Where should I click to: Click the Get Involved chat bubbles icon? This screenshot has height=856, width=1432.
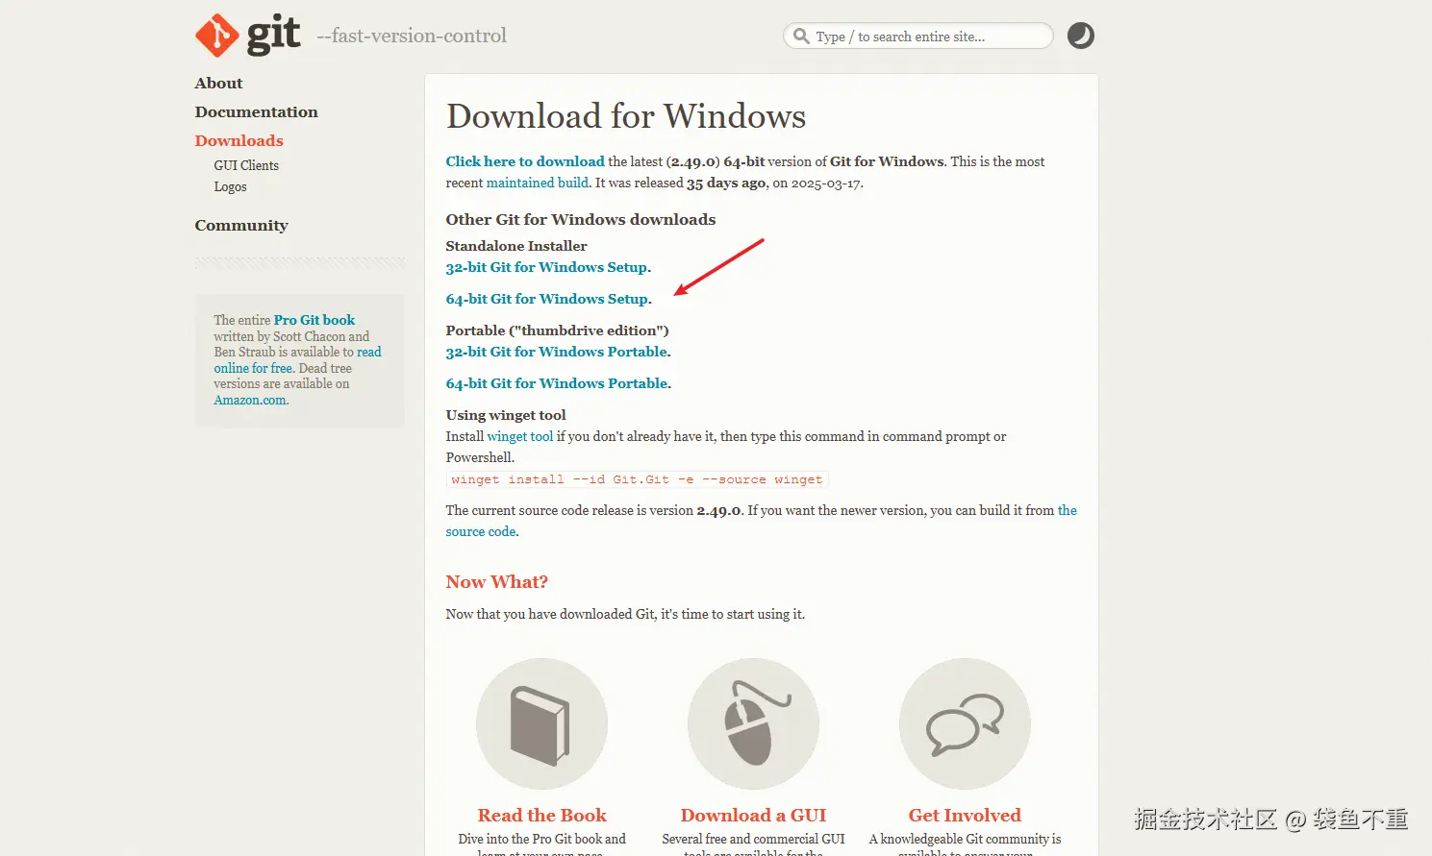click(x=965, y=723)
